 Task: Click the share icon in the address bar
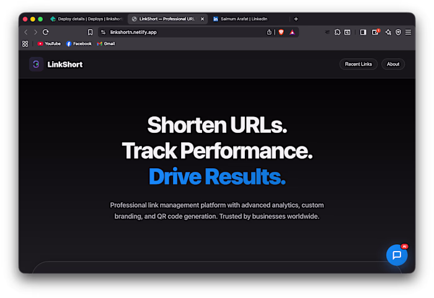269,32
